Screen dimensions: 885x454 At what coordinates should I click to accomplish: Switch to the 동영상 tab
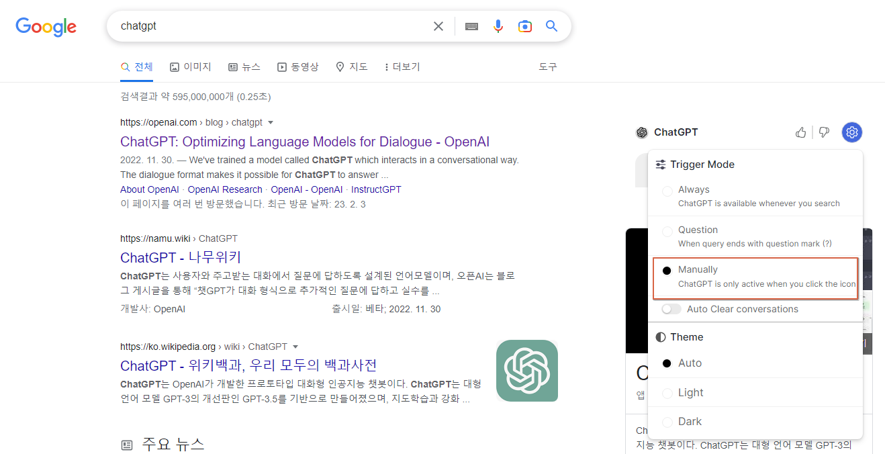click(298, 67)
